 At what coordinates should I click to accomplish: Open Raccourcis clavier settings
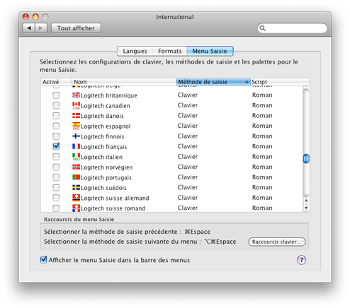click(277, 242)
